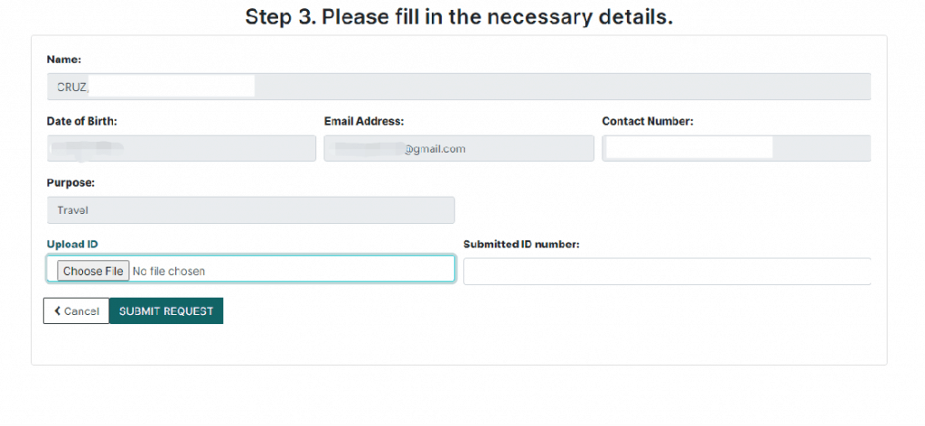The height and width of the screenshot is (426, 925).
Task: Click the 'Contact Number:' label
Action: [648, 121]
